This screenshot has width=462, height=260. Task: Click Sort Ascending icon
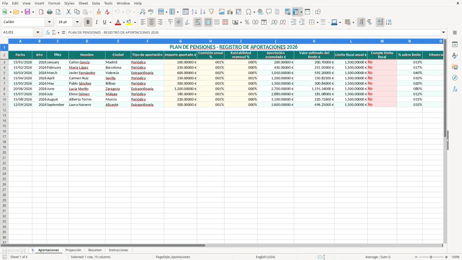(x=194, y=12)
